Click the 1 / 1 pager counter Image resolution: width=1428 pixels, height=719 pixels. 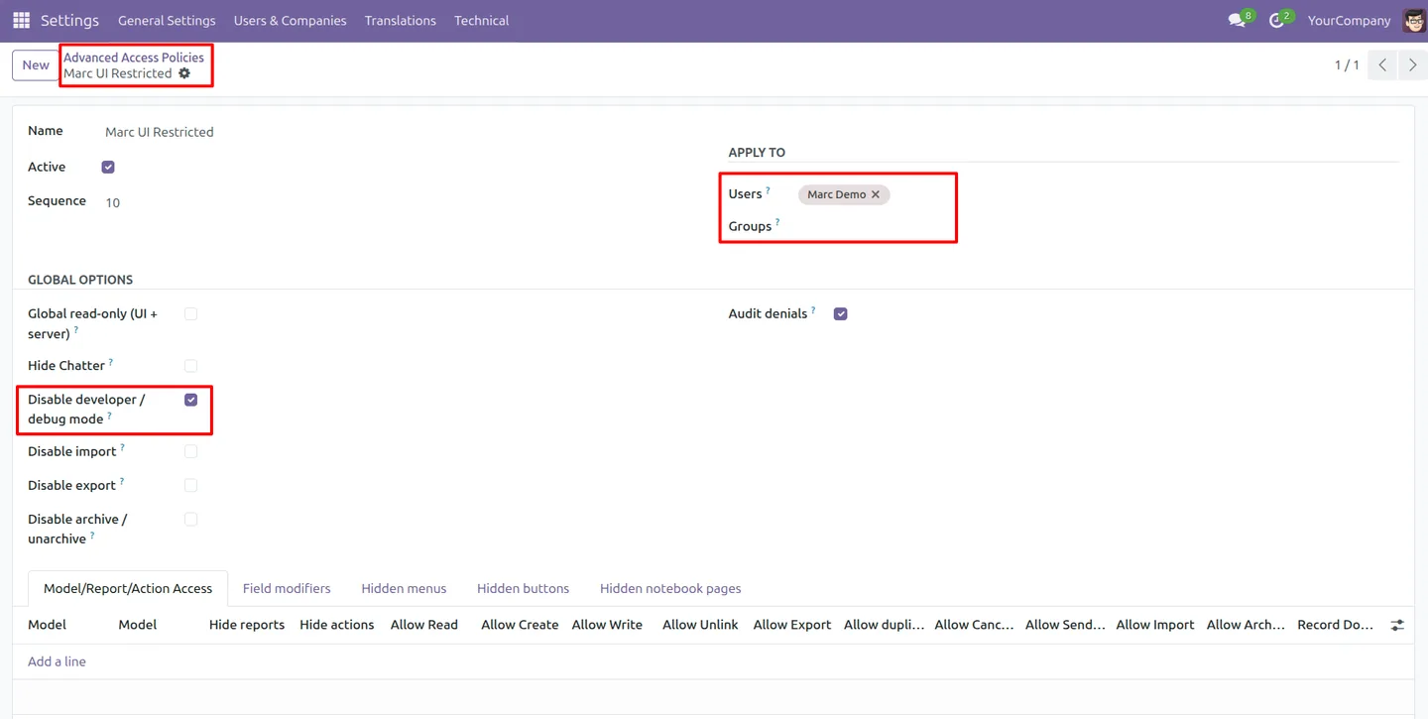pyautogui.click(x=1347, y=64)
